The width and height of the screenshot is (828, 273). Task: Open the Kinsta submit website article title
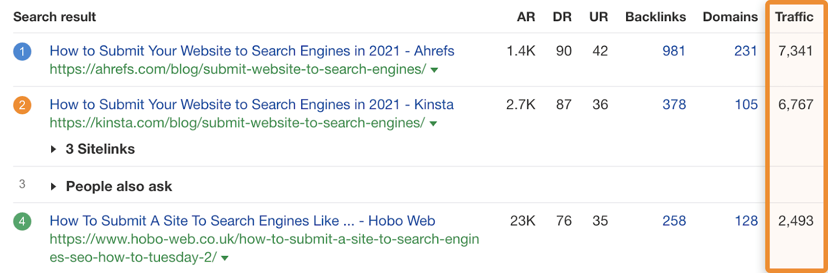click(x=252, y=105)
